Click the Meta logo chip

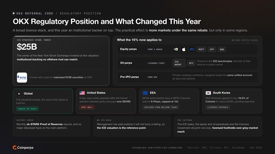[192, 49]
